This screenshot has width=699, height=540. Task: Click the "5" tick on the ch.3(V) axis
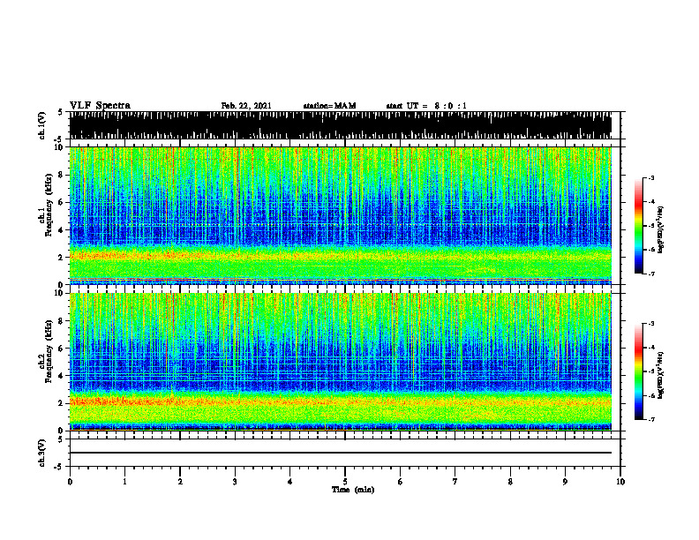(61, 439)
